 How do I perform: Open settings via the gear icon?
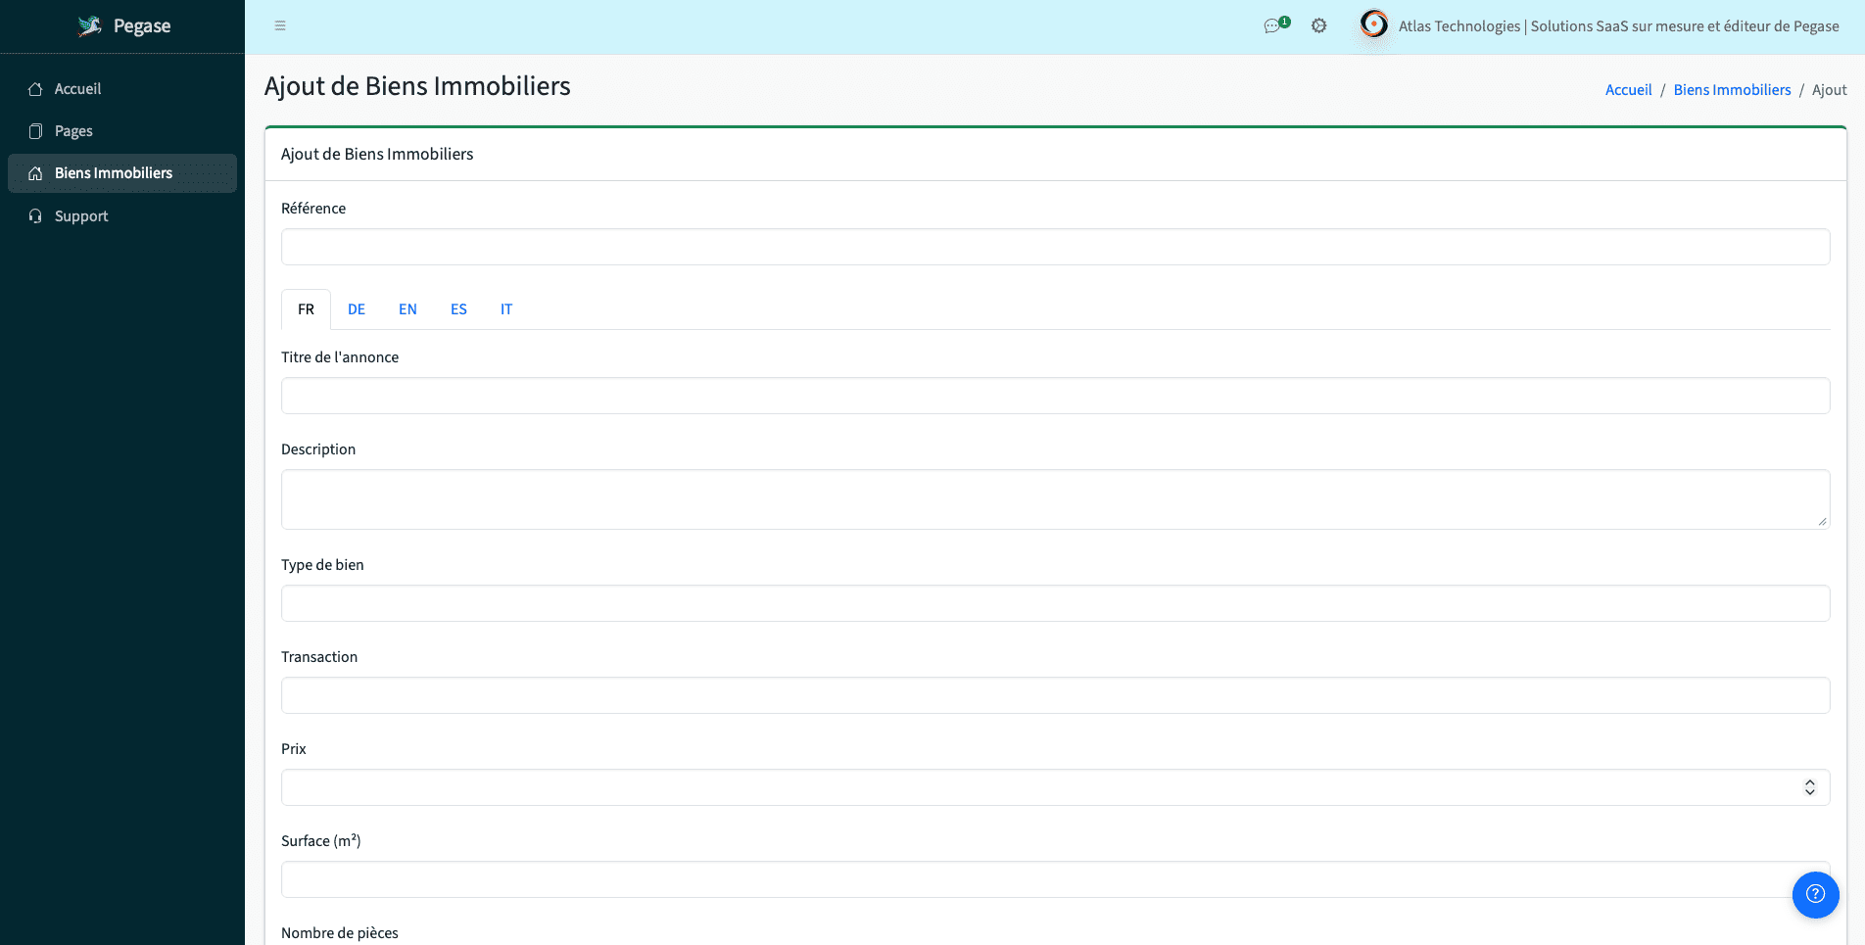(1319, 26)
